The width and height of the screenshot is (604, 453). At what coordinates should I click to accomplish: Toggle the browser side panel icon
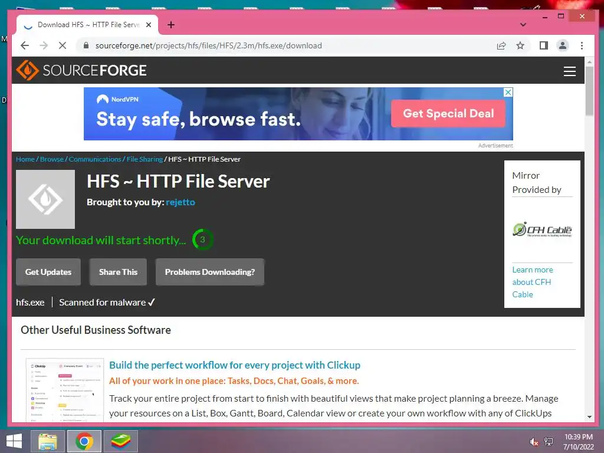click(543, 46)
